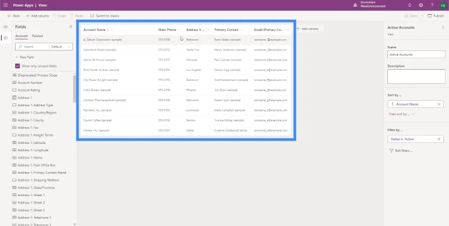Select the Address 1 field
The width and height of the screenshot is (449, 226).
pos(22,97)
